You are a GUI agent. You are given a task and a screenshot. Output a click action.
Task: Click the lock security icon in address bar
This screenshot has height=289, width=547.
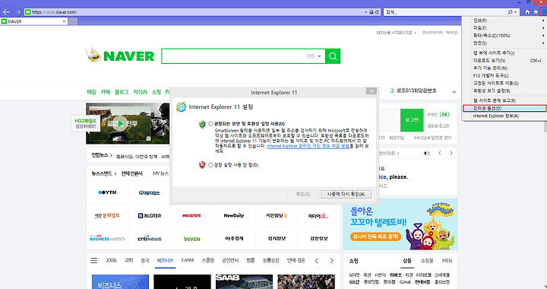(372, 12)
